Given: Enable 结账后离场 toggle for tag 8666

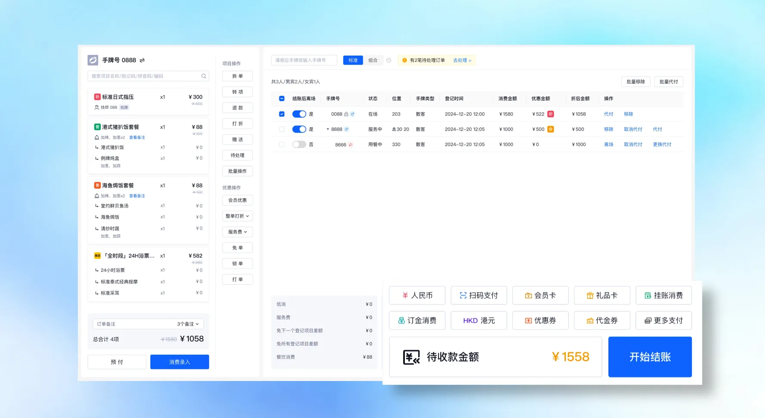Looking at the screenshot, I should (299, 144).
